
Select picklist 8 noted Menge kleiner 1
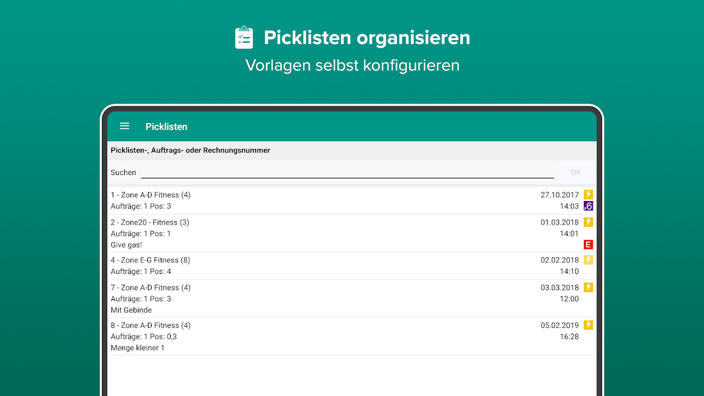[x=352, y=336]
